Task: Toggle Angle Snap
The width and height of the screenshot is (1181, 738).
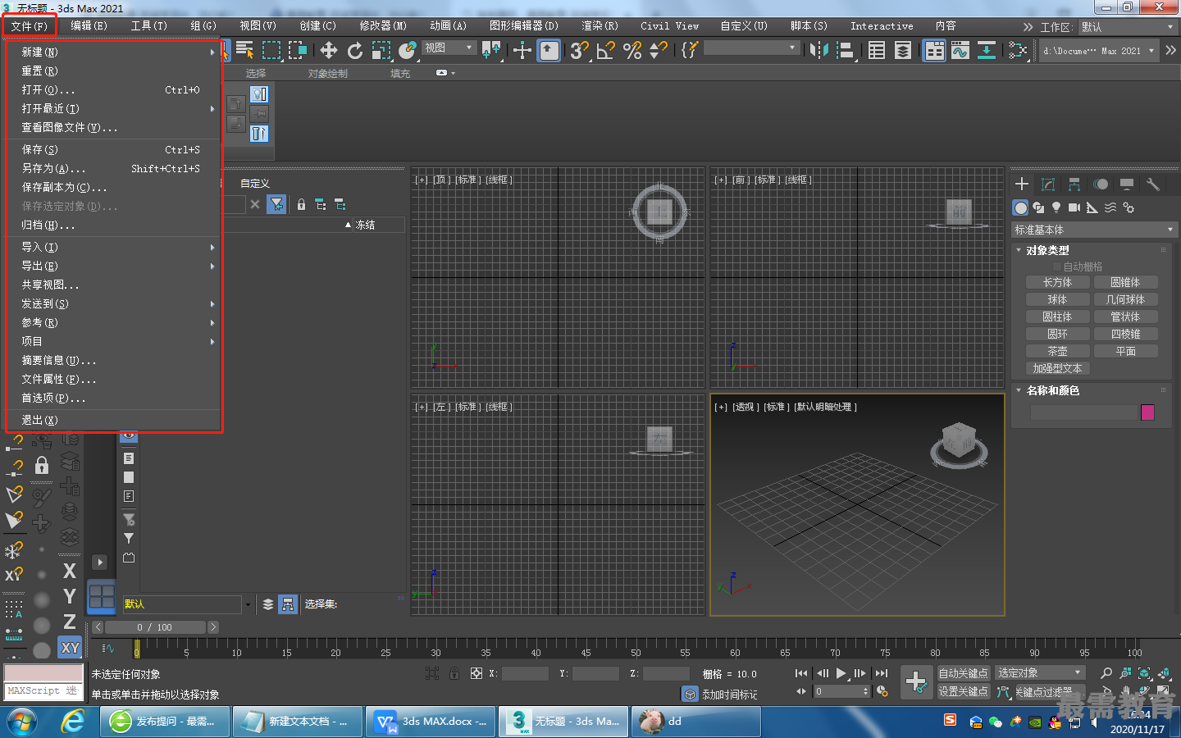Action: tap(606, 51)
